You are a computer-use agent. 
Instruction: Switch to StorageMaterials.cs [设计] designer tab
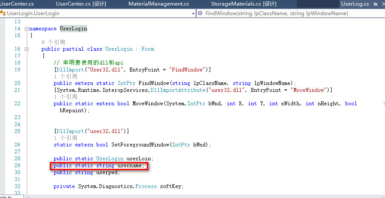[244, 4]
